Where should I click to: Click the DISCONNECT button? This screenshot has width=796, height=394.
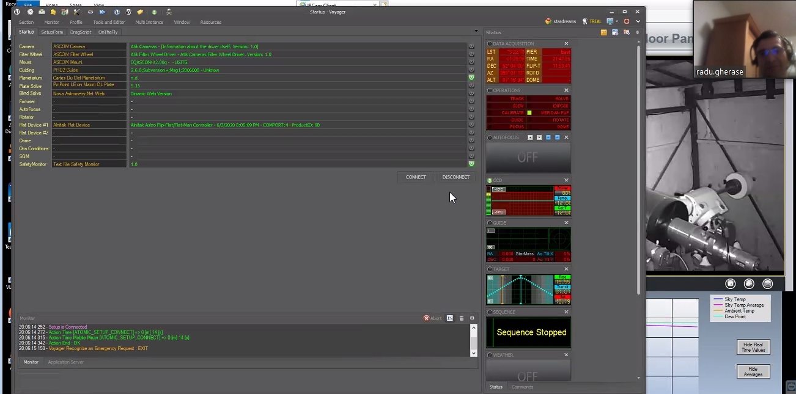click(x=456, y=177)
